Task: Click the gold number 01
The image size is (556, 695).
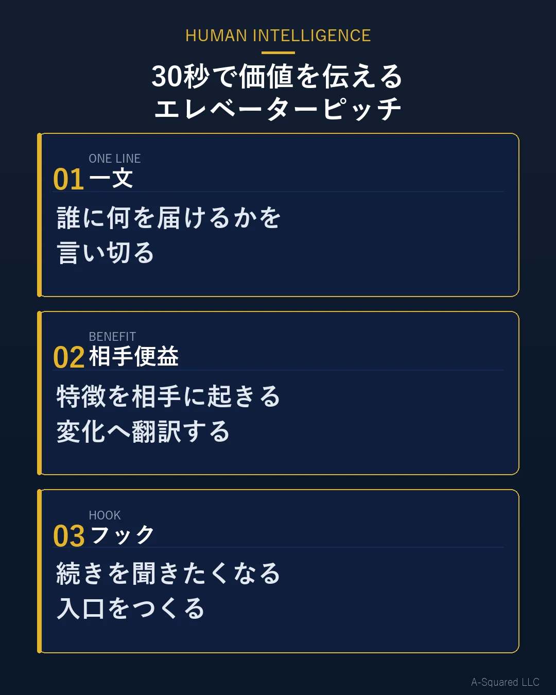Action: click(x=68, y=180)
